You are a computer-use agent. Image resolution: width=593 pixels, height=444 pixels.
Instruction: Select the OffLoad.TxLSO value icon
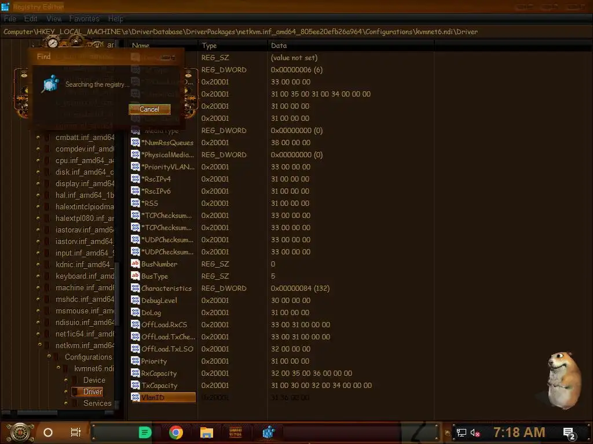click(136, 349)
